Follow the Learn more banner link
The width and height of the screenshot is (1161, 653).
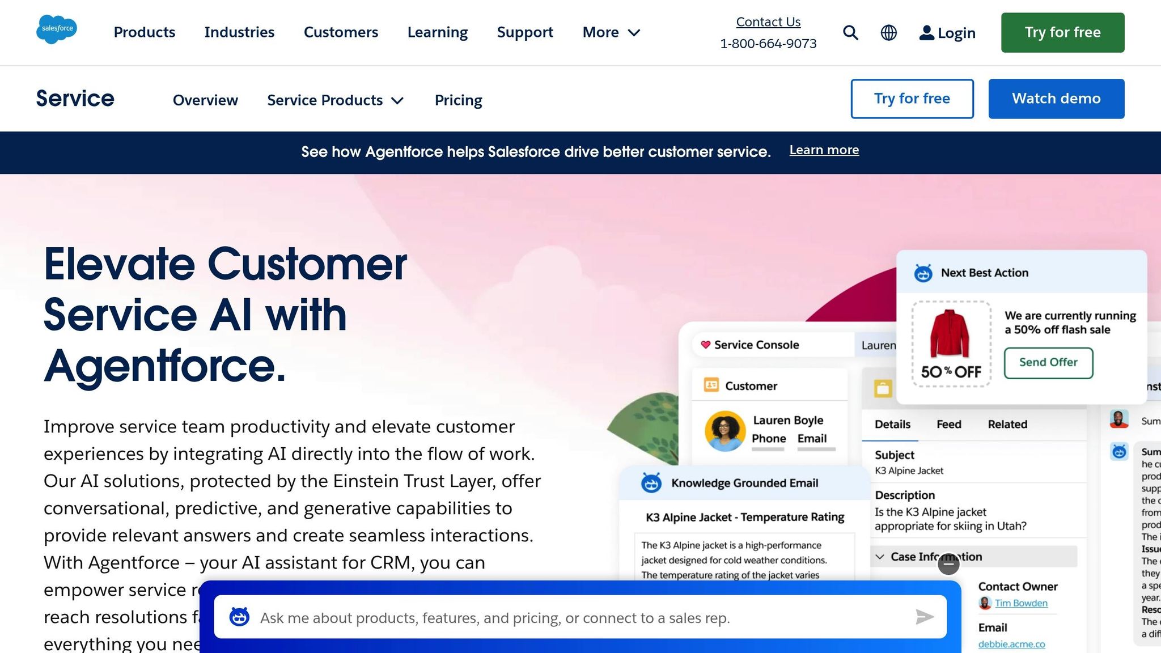(824, 150)
